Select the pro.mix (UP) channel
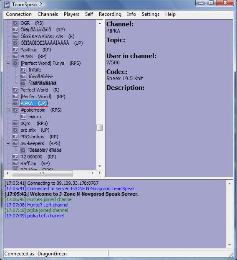 pyautogui.click(x=35, y=130)
